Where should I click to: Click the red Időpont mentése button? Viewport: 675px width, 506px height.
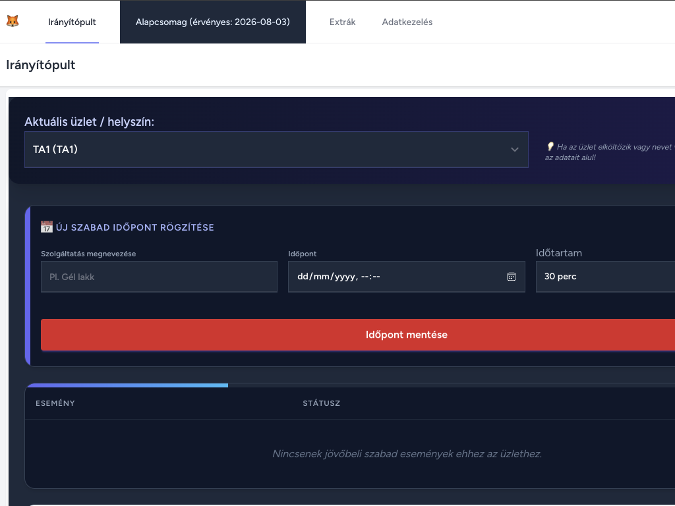click(358, 335)
